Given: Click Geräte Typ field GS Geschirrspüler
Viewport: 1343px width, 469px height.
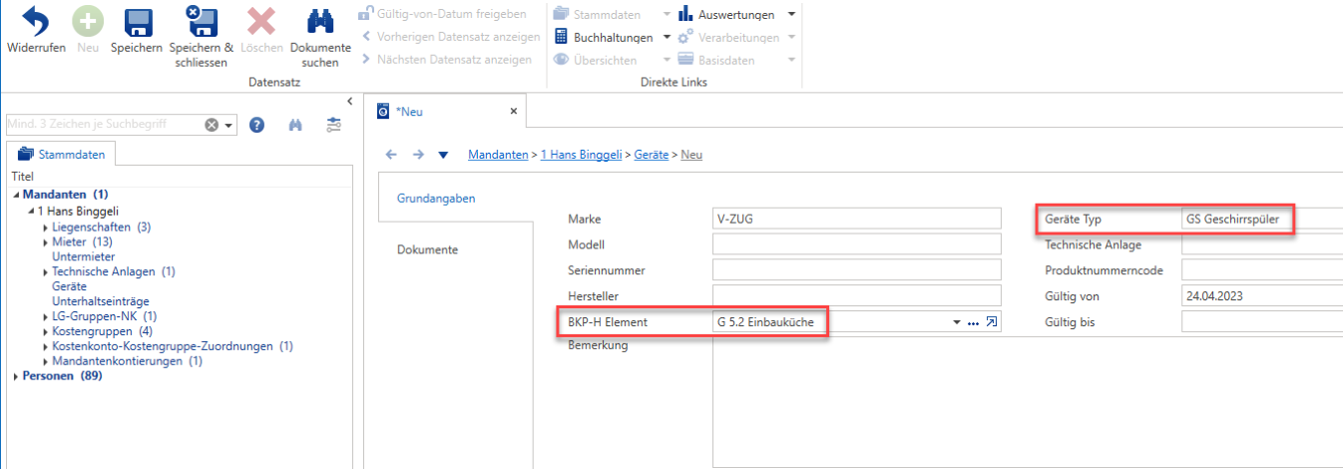Looking at the screenshot, I should 1262,219.
